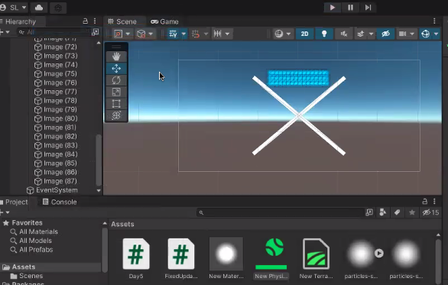This screenshot has width=448, height=285.
Task: Open the Hierarchy panel options menu
Action: tap(95, 21)
